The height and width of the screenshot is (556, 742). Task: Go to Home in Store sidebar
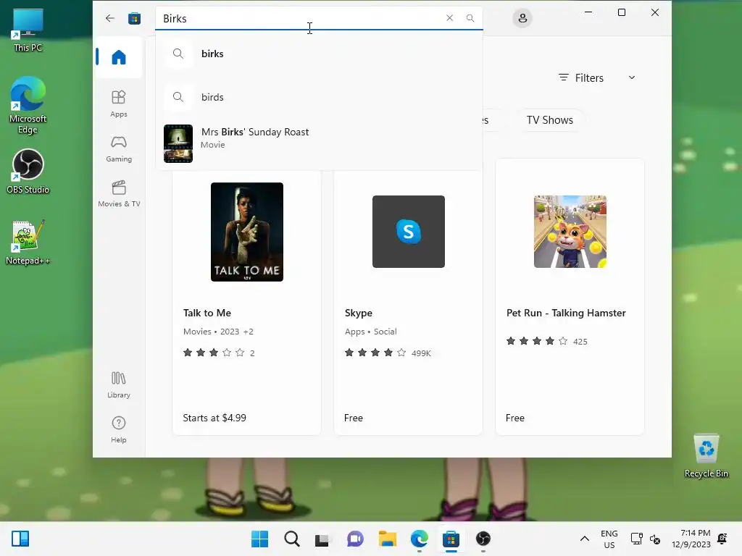tap(119, 57)
